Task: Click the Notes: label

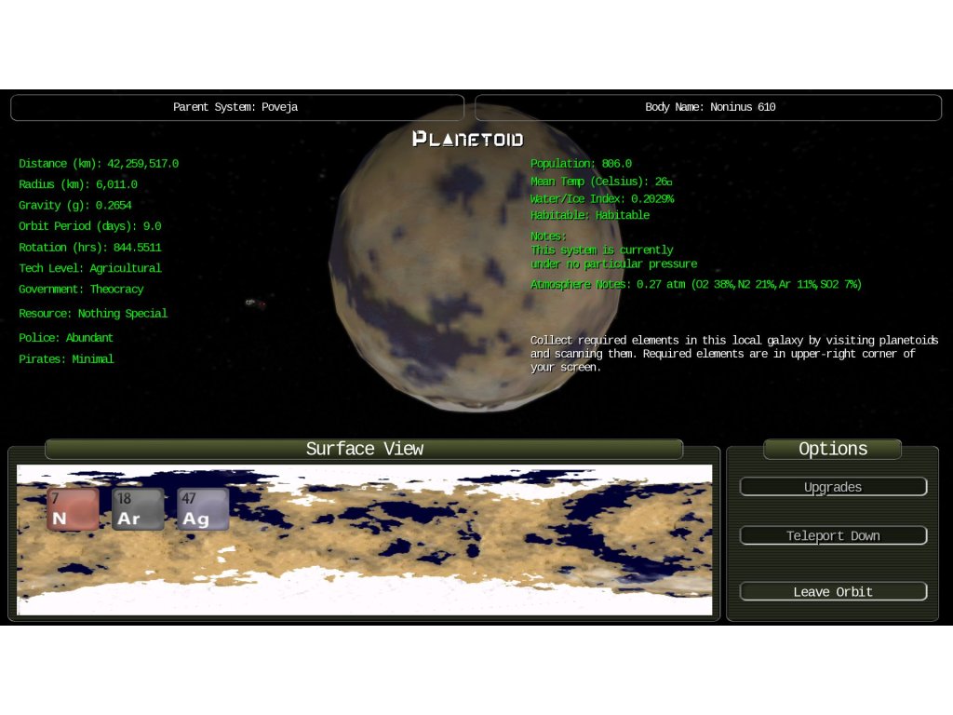Action: [x=548, y=236]
